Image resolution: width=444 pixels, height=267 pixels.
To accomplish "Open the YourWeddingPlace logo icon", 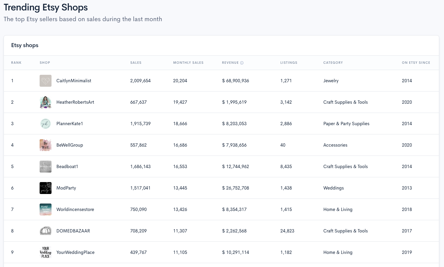I will [46, 252].
